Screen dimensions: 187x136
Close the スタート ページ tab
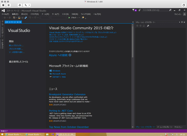[20, 22]
